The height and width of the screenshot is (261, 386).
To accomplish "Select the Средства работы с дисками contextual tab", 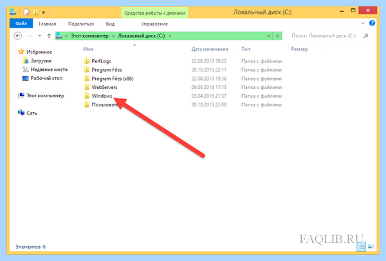I will coord(154,13).
